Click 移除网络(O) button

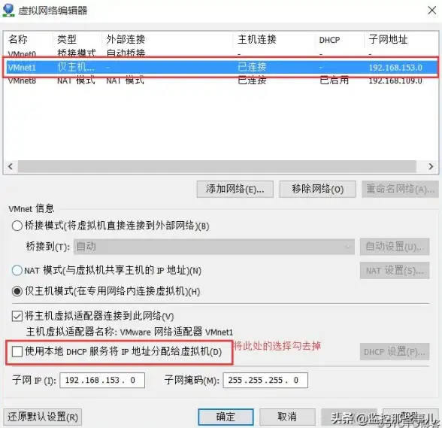[318, 189]
